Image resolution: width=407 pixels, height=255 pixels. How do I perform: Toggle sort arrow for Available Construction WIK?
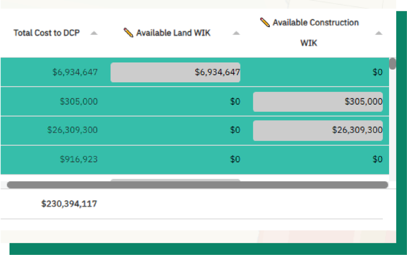coord(378,33)
